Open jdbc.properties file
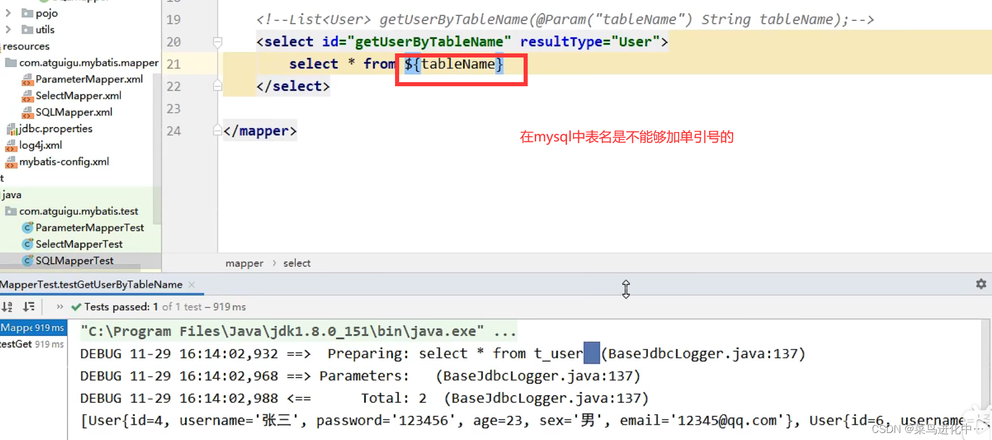Viewport: 992px width, 440px height. 56,128
